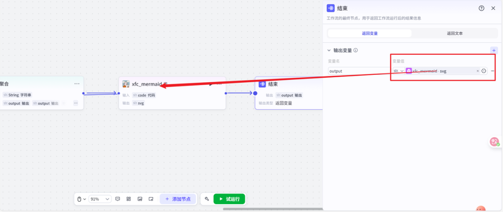Clear the xfc_mermaid svg variable value

[477, 71]
